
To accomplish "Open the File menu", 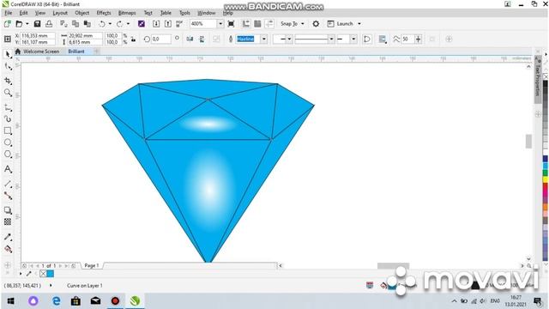I will coord(8,13).
